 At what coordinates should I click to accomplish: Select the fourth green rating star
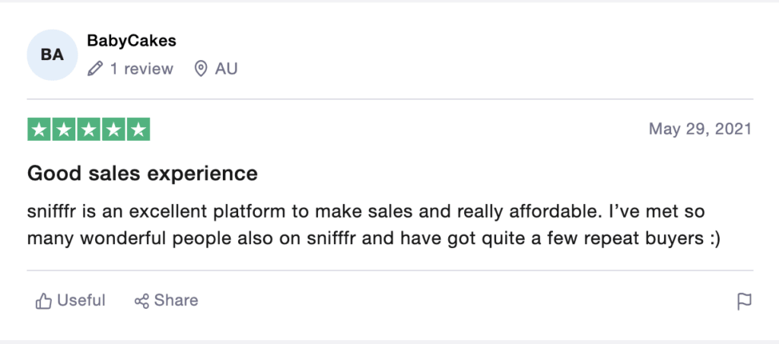pos(113,129)
